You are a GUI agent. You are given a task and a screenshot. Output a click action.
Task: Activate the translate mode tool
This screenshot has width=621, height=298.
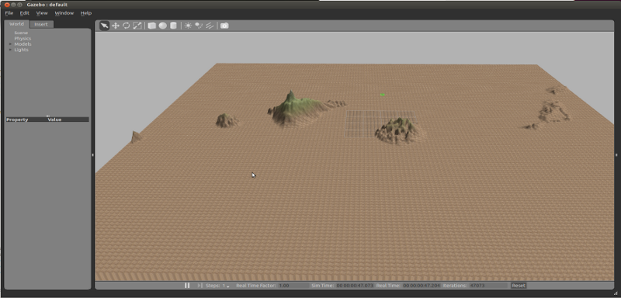(x=115, y=26)
